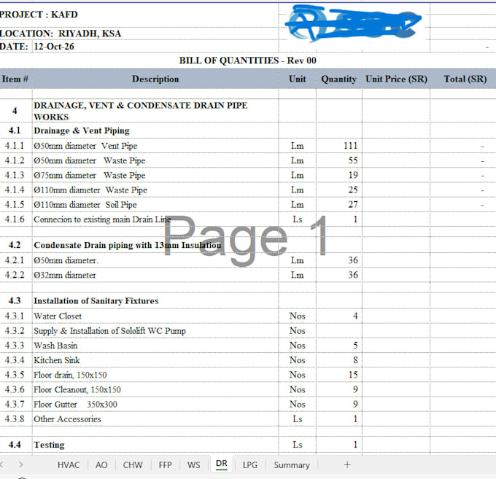Select item number 4.4 cell

16,445
